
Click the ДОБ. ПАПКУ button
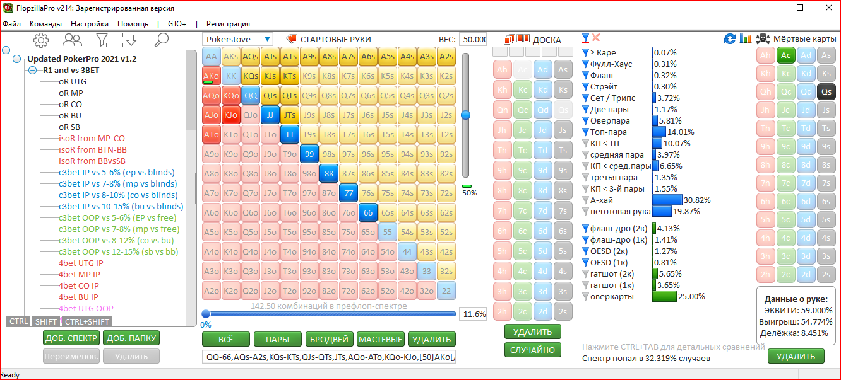click(131, 338)
